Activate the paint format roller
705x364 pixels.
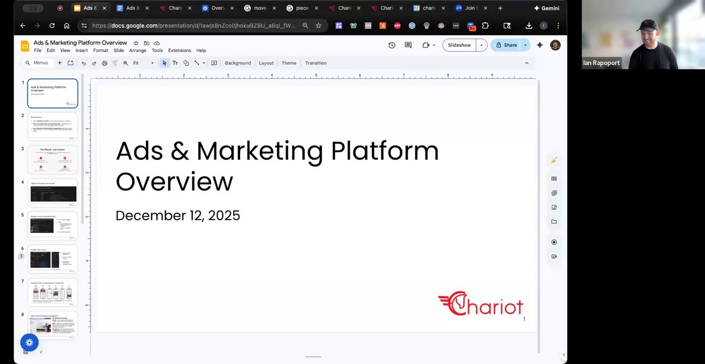click(x=115, y=63)
